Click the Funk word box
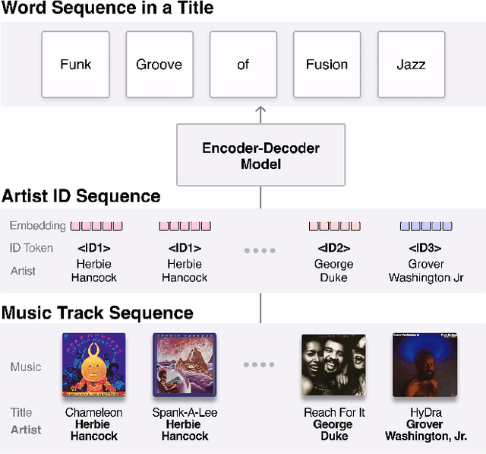Viewport: 486px width, 454px height. (x=75, y=65)
